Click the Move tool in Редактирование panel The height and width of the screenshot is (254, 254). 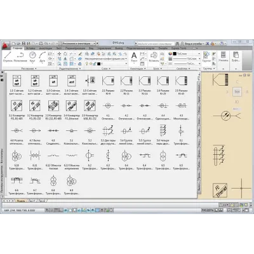click(60, 54)
